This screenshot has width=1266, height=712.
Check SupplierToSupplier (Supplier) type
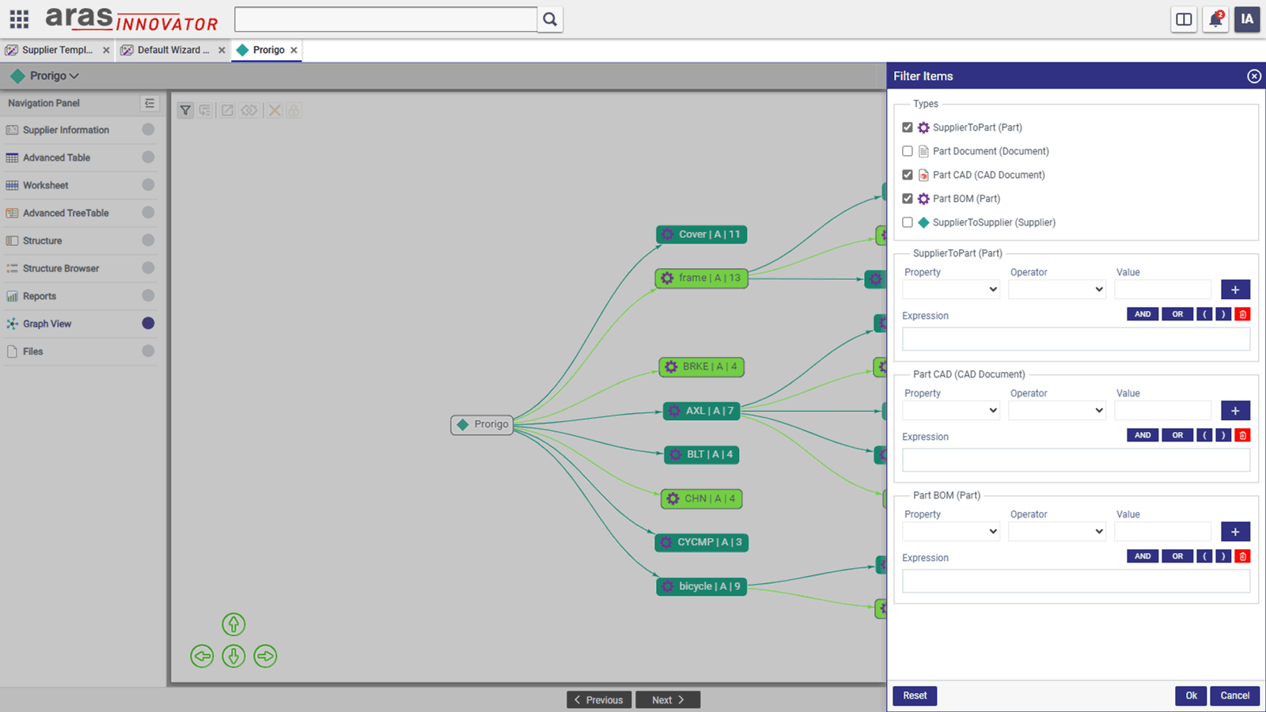pyautogui.click(x=908, y=222)
